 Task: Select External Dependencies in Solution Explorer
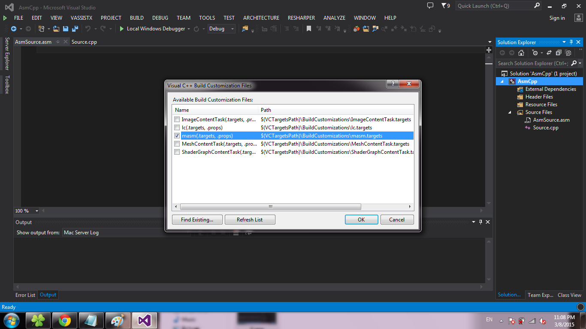(x=550, y=89)
